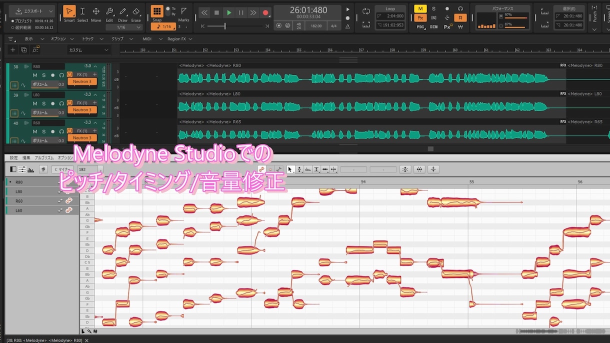Choose the Select tool

coord(82,11)
